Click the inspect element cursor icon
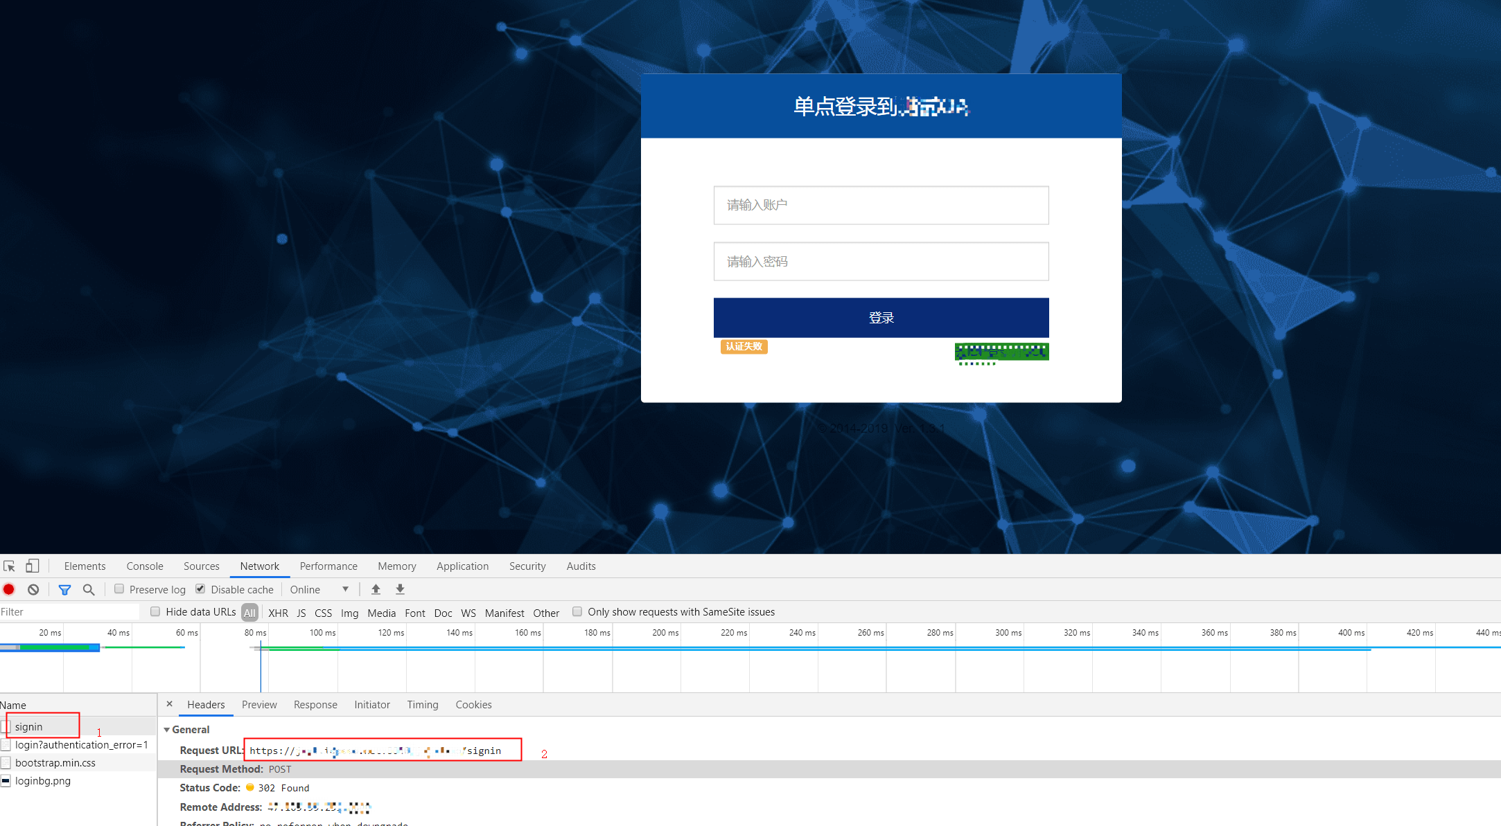Image resolution: width=1501 pixels, height=826 pixels. click(x=9, y=566)
